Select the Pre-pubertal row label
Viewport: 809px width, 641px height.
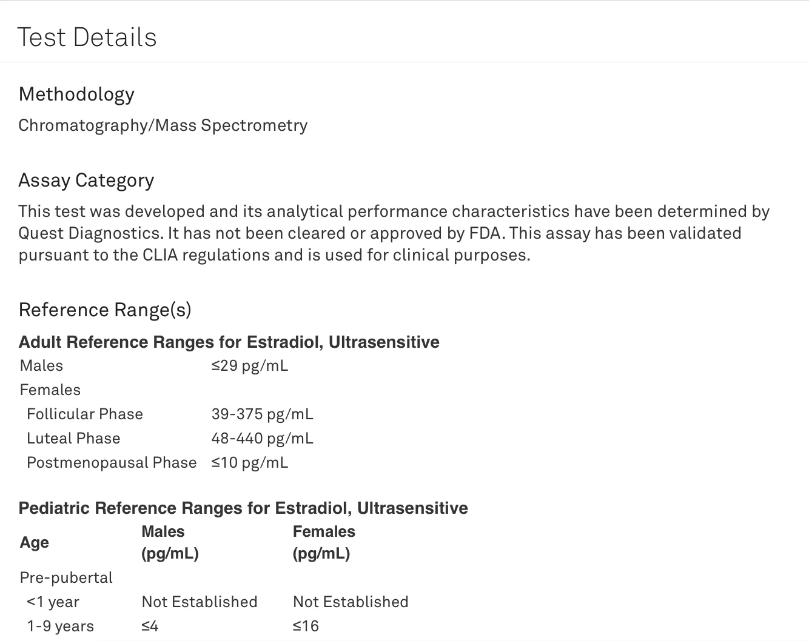pyautogui.click(x=66, y=578)
